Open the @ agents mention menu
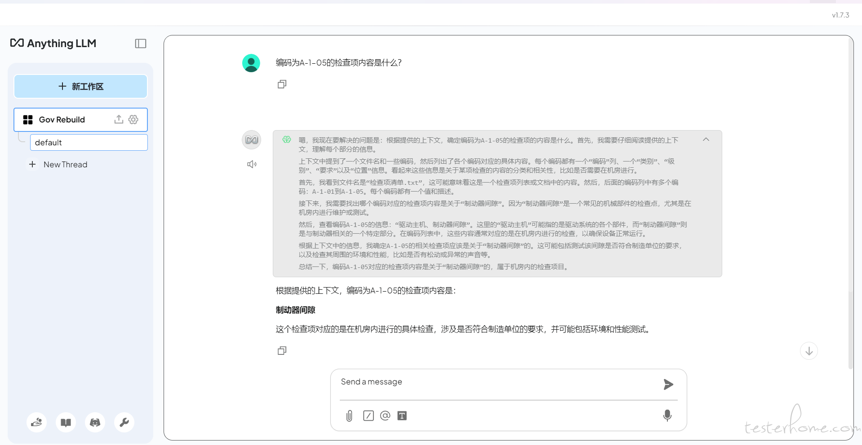 (385, 416)
